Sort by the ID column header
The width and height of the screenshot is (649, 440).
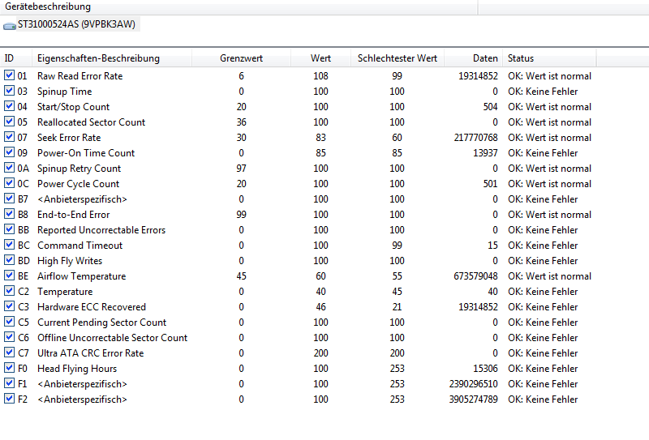tap(16, 58)
